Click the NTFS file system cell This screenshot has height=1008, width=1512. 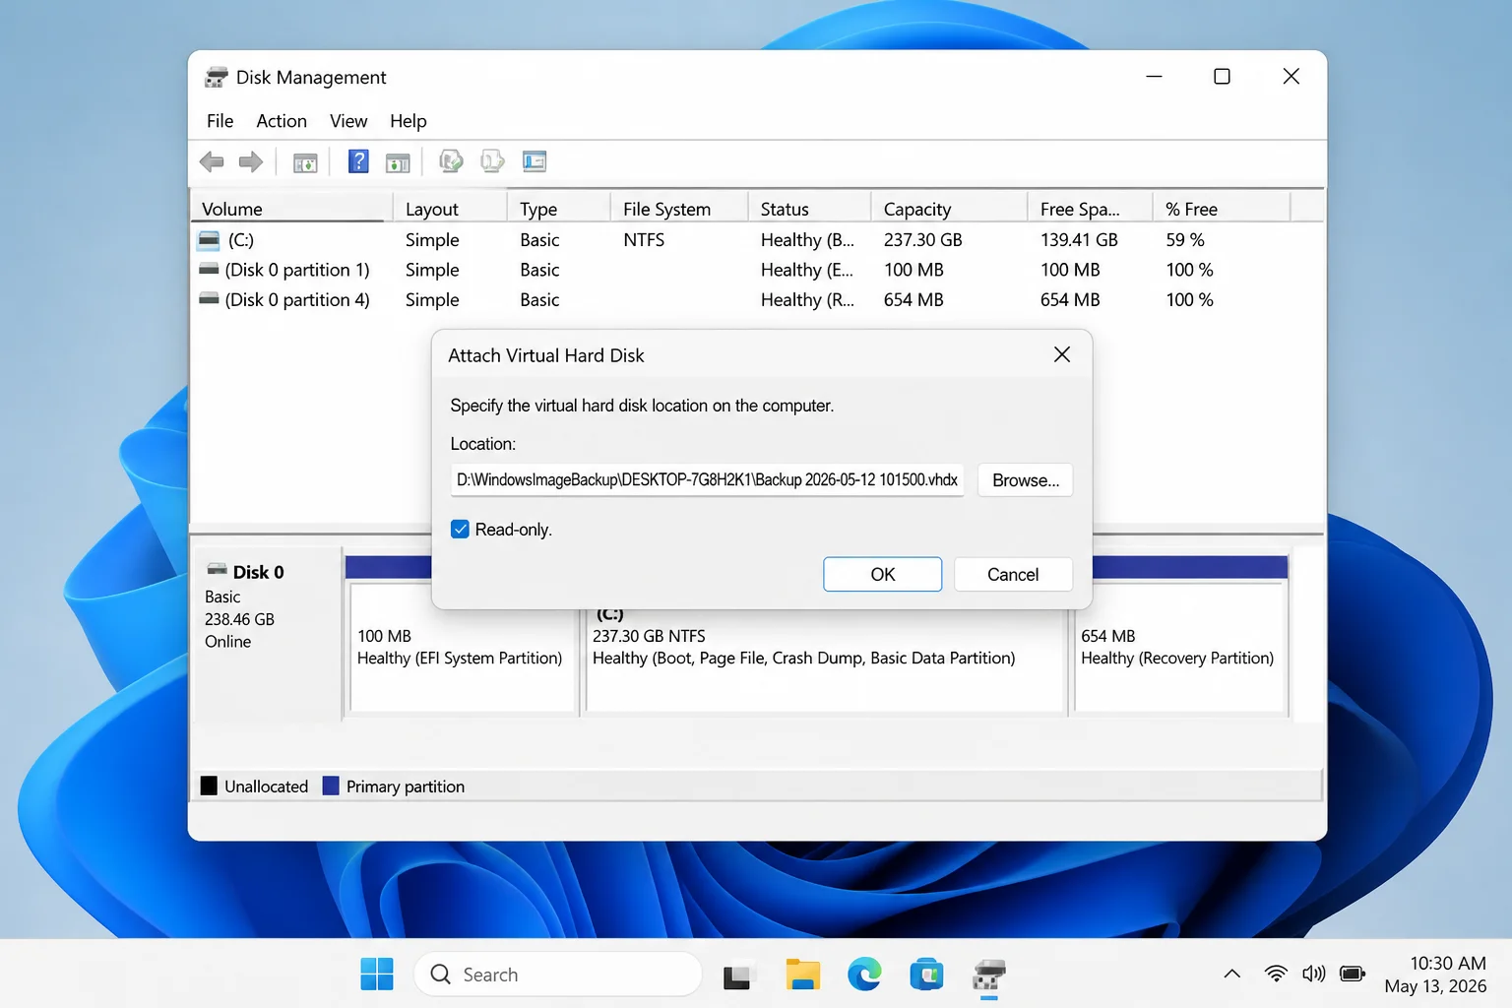click(x=644, y=239)
